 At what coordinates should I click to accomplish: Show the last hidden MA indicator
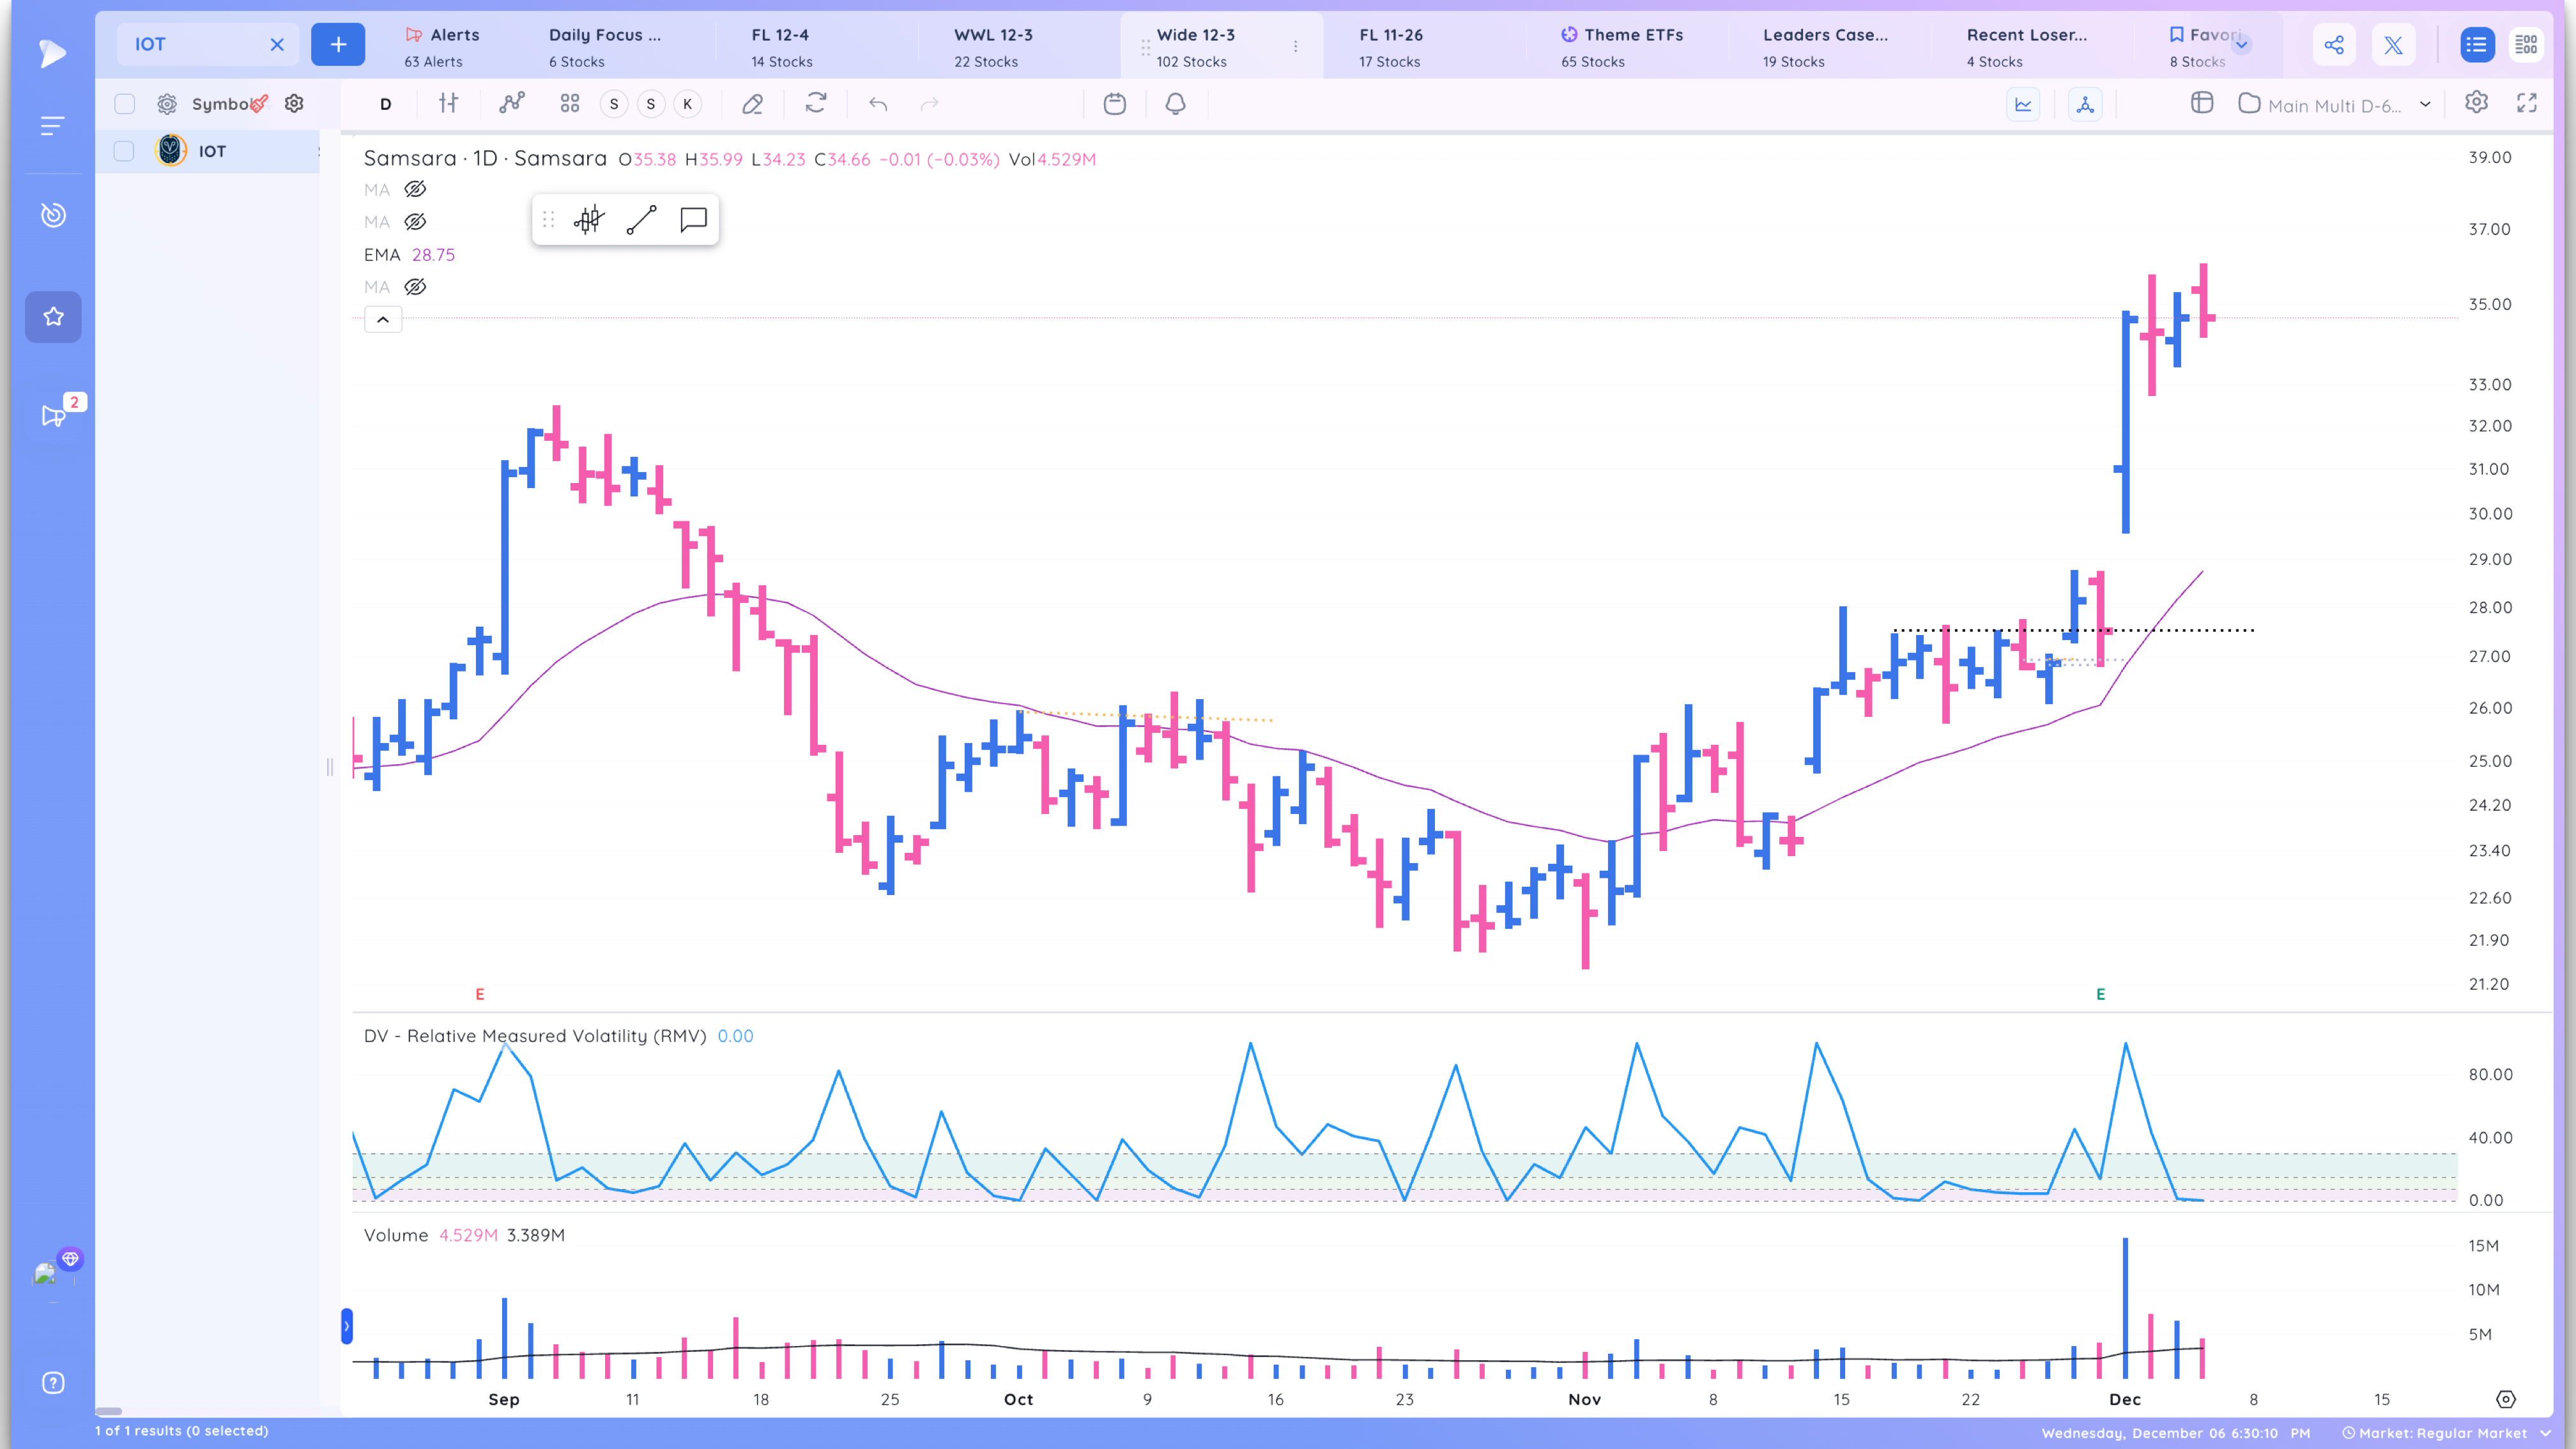pyautogui.click(x=415, y=287)
